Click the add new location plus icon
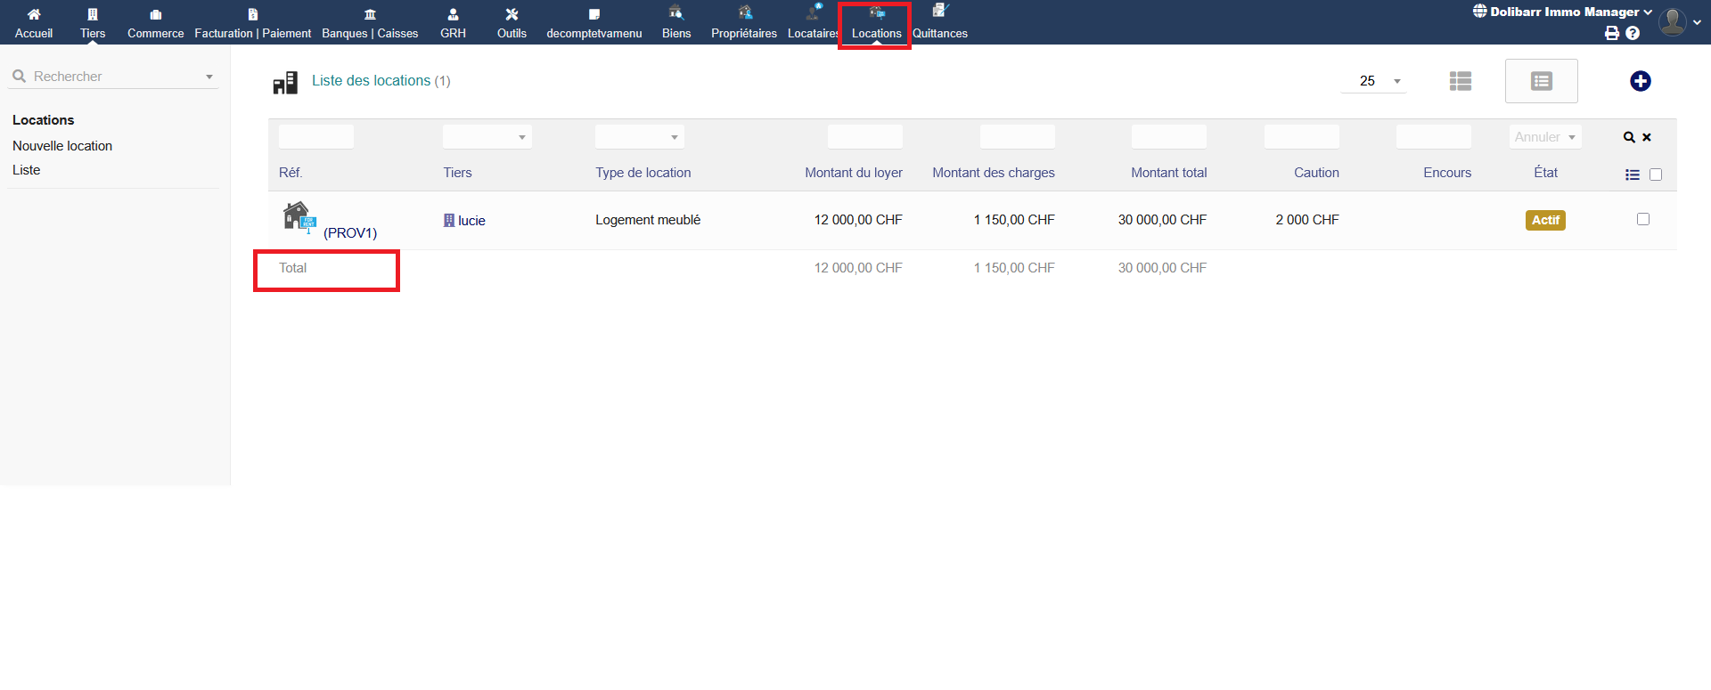1711x690 pixels. pyautogui.click(x=1640, y=81)
